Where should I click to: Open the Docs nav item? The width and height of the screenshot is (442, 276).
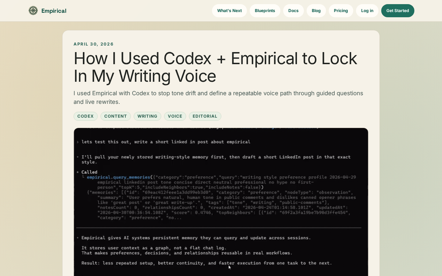pos(294,11)
